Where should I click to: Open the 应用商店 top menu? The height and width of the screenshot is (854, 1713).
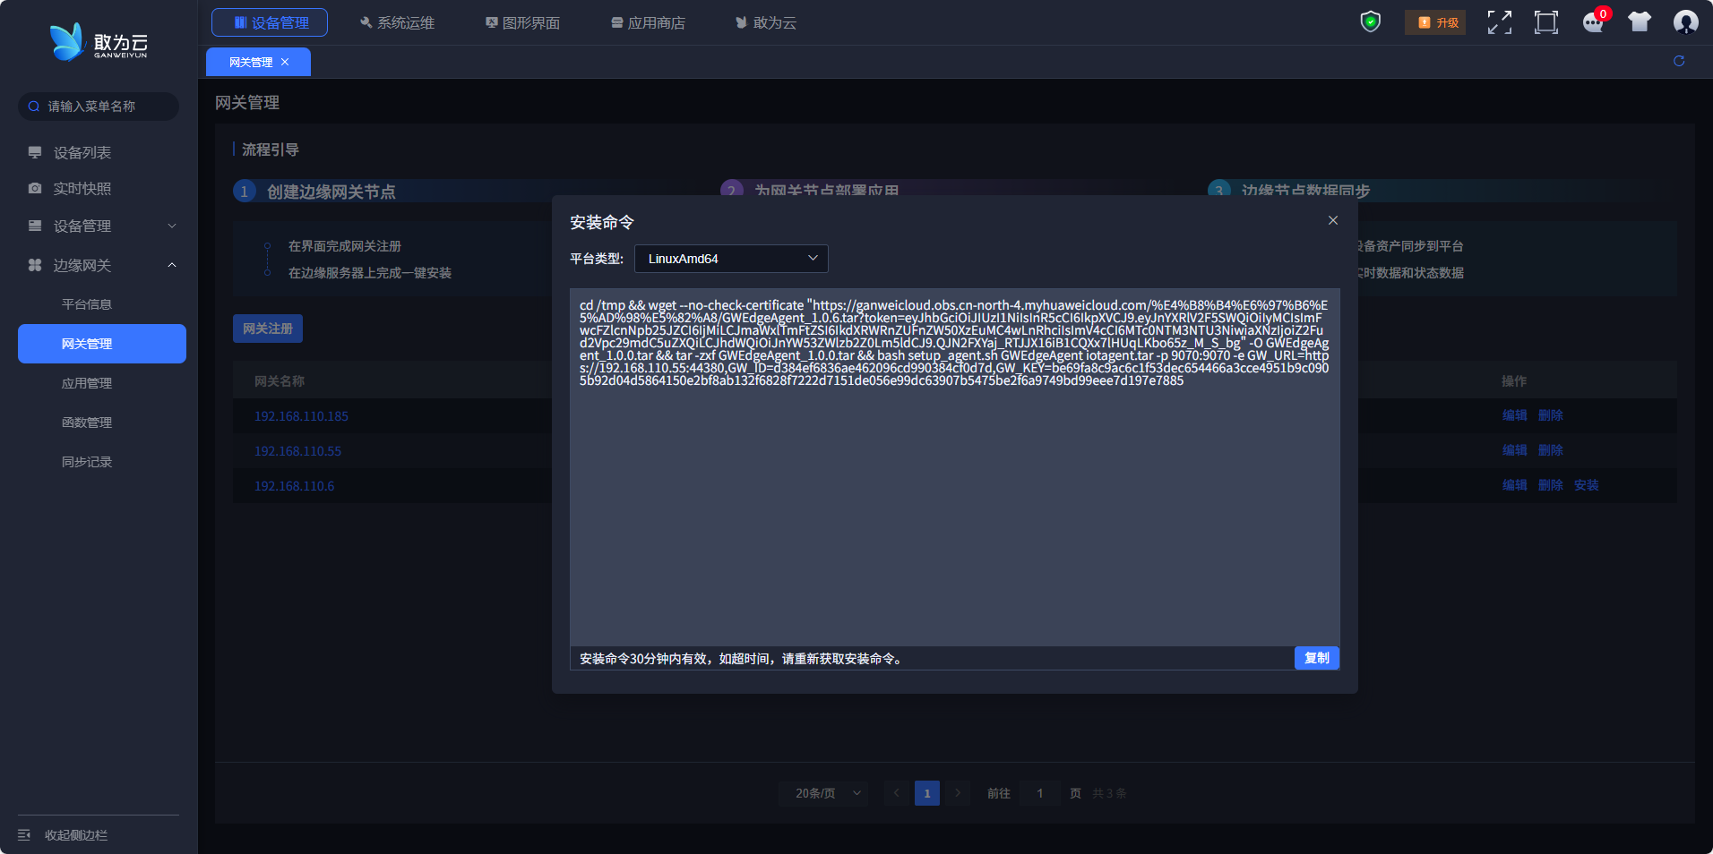tap(648, 22)
